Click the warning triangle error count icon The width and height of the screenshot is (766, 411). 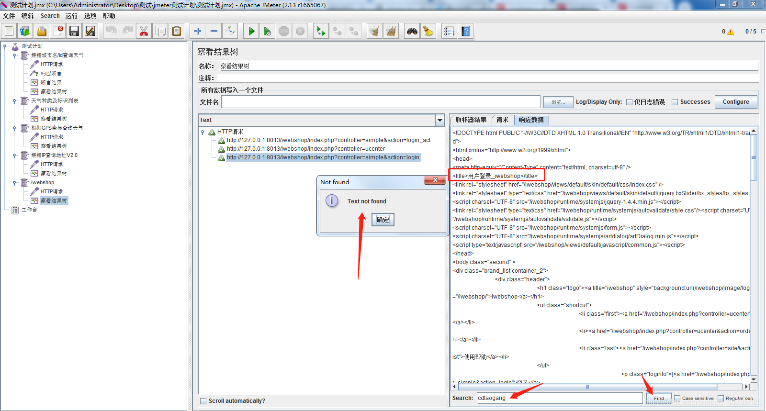coord(731,32)
